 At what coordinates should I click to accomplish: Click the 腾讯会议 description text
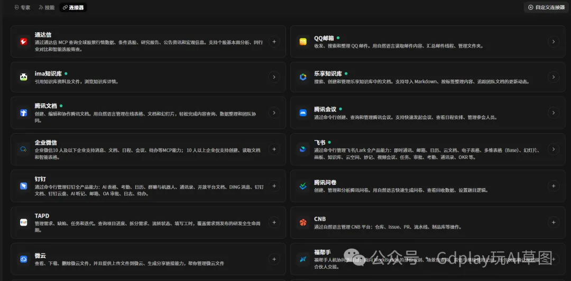pos(406,118)
